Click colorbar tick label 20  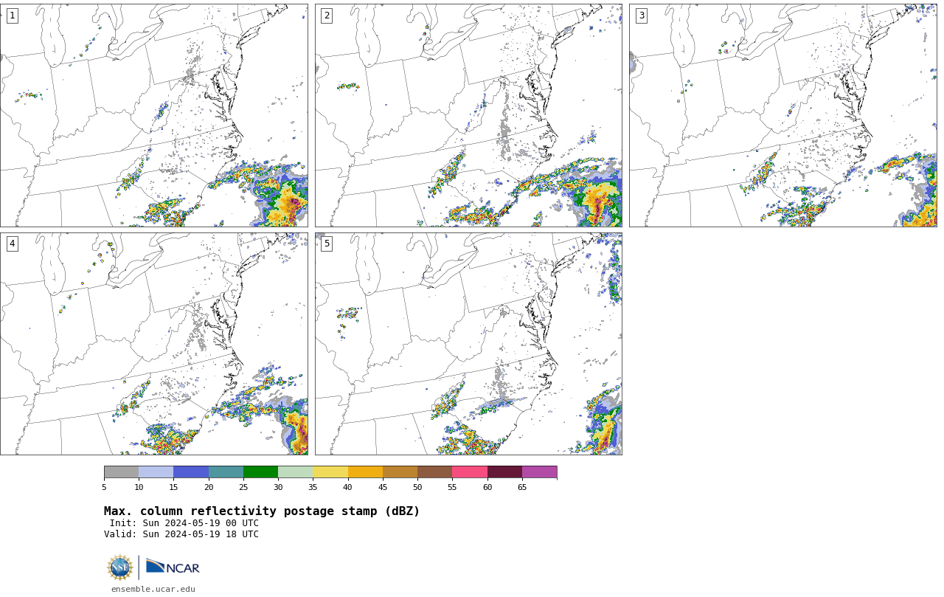click(x=209, y=487)
